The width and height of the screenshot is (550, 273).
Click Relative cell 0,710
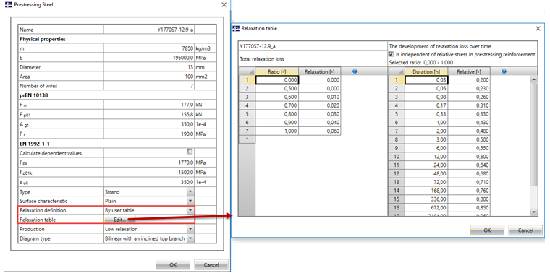click(469, 182)
